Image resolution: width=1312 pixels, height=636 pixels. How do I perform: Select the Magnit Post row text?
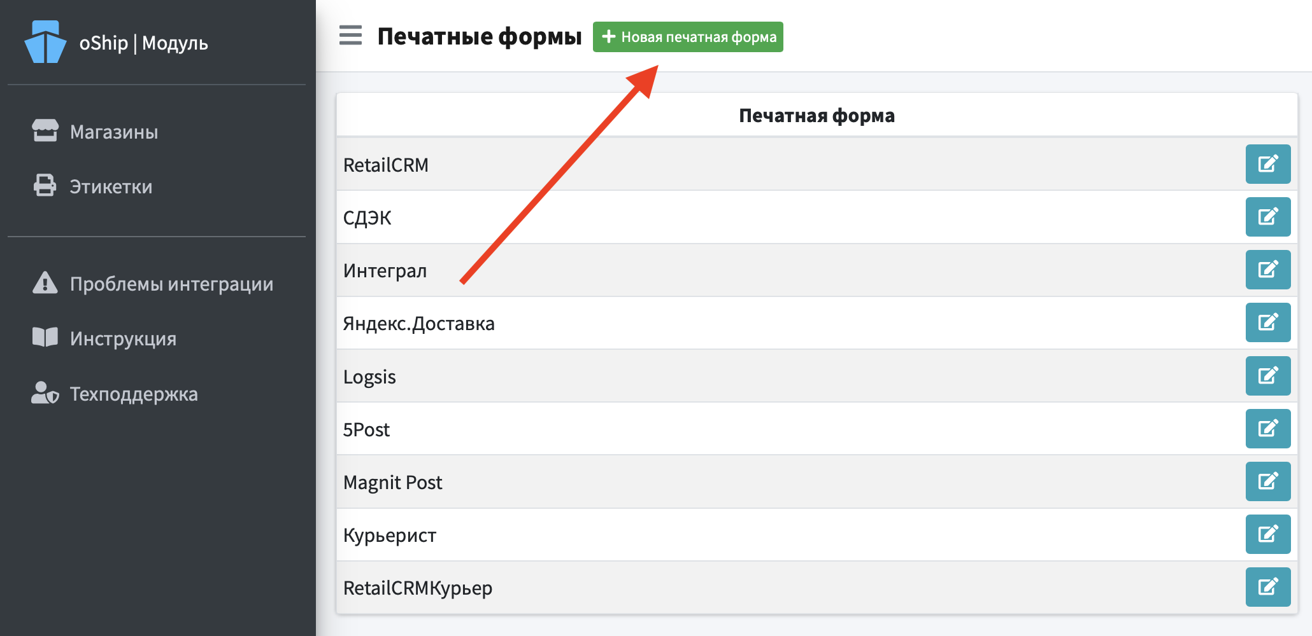393,482
